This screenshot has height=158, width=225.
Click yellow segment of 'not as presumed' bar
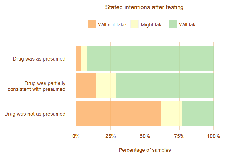pyautogui.click(x=171, y=113)
